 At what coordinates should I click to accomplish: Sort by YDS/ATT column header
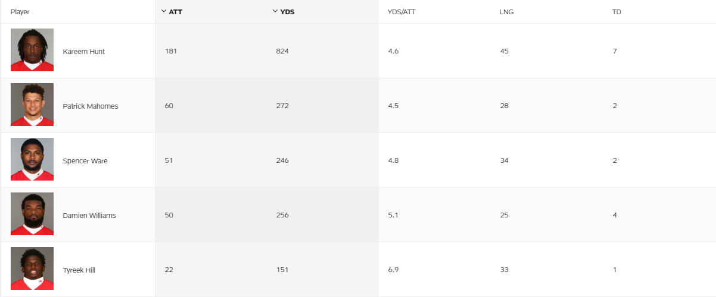[401, 12]
